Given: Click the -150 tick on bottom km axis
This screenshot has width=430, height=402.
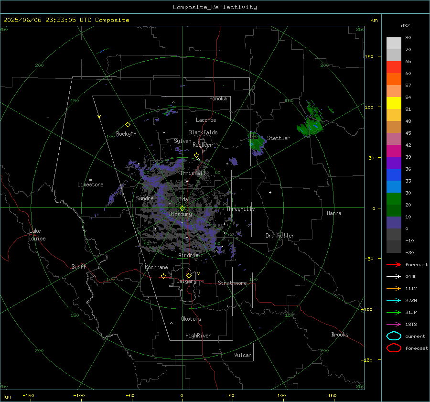Looking at the screenshot, I should [x=28, y=395].
